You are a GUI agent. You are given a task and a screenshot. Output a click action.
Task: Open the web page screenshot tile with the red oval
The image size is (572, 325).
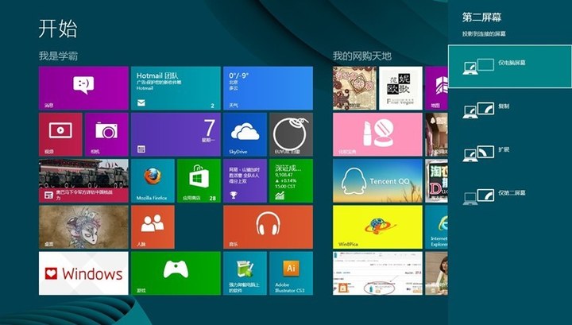(377, 273)
